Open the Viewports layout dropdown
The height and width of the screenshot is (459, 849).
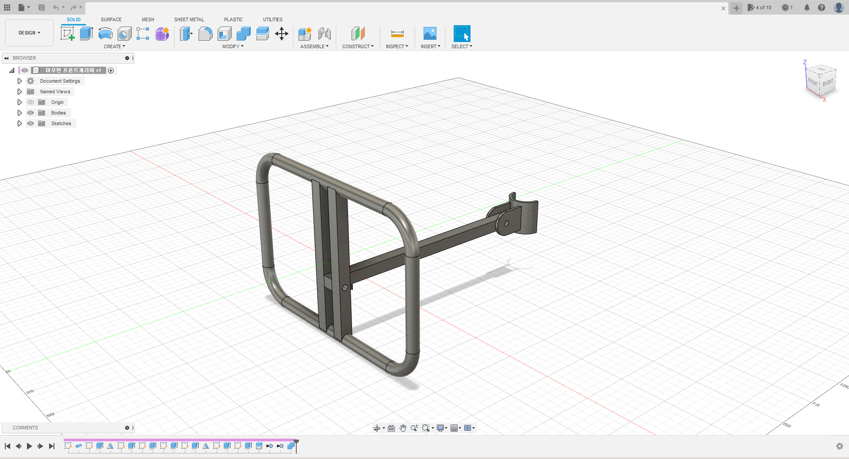click(470, 428)
